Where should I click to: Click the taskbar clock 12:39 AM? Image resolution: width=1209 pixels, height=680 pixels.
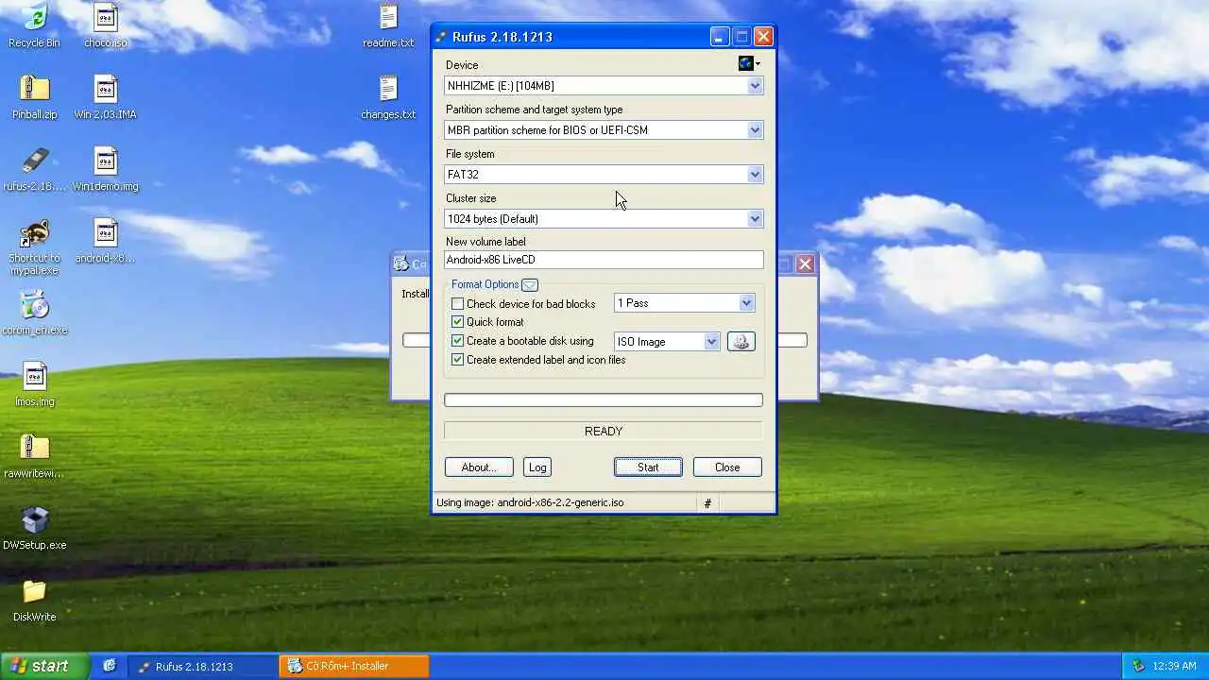(x=1174, y=666)
